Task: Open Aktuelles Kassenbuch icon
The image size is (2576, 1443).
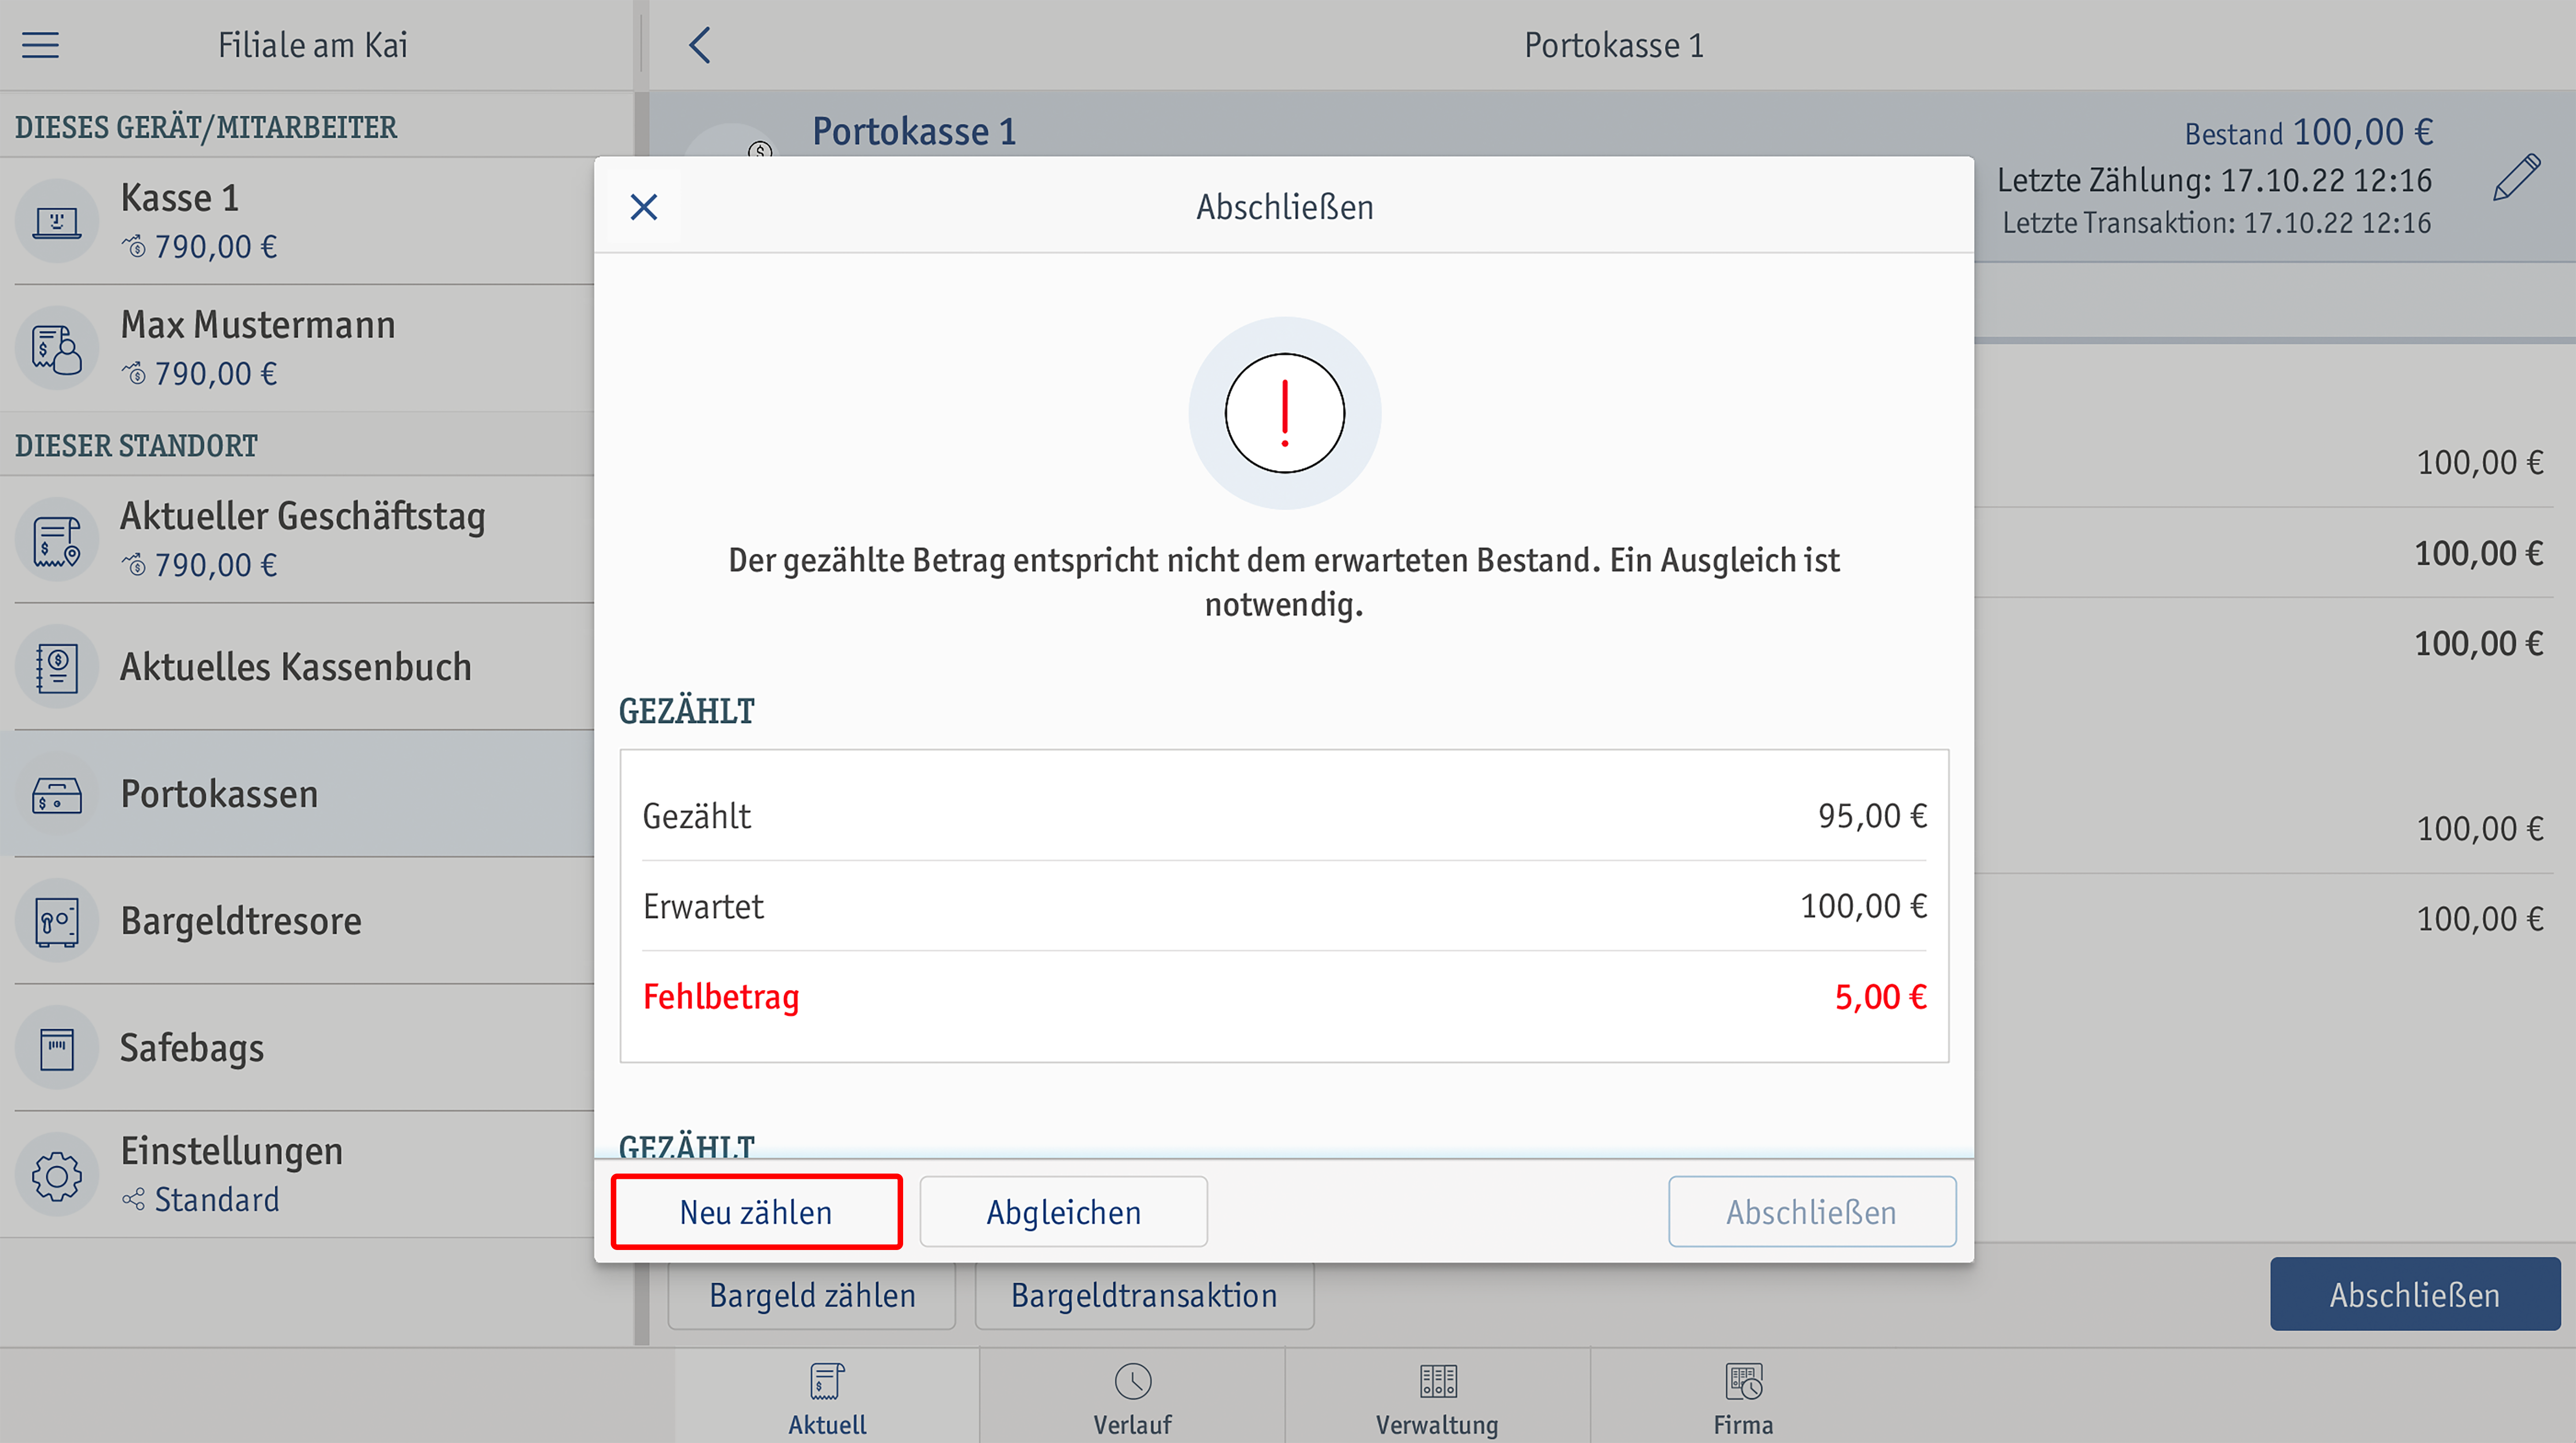Action: point(57,667)
